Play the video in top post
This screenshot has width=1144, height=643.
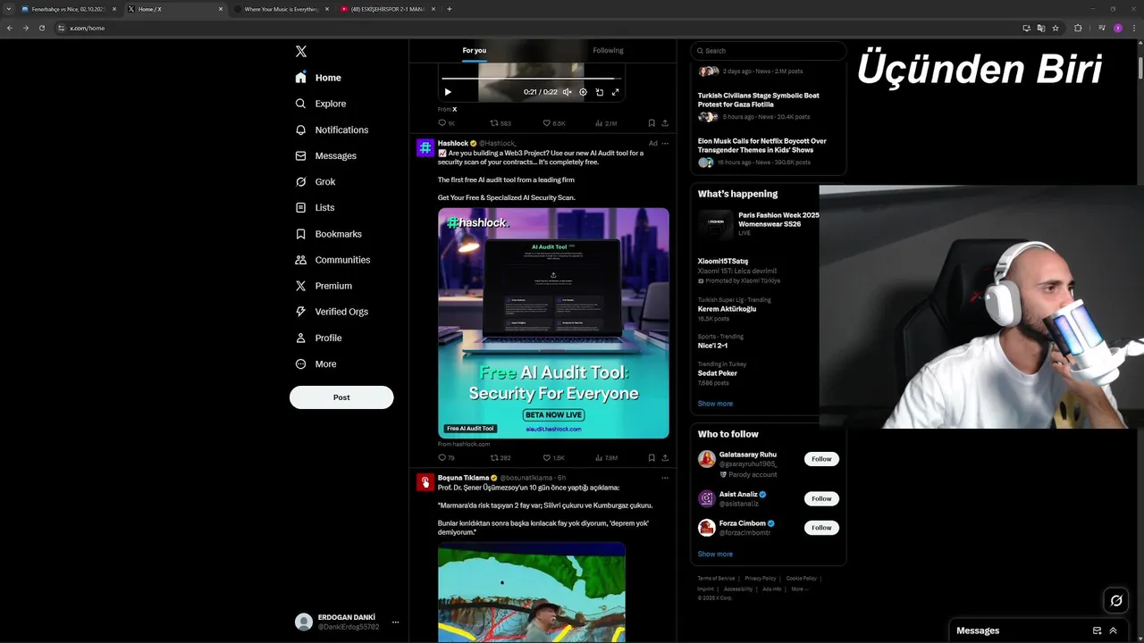point(448,92)
